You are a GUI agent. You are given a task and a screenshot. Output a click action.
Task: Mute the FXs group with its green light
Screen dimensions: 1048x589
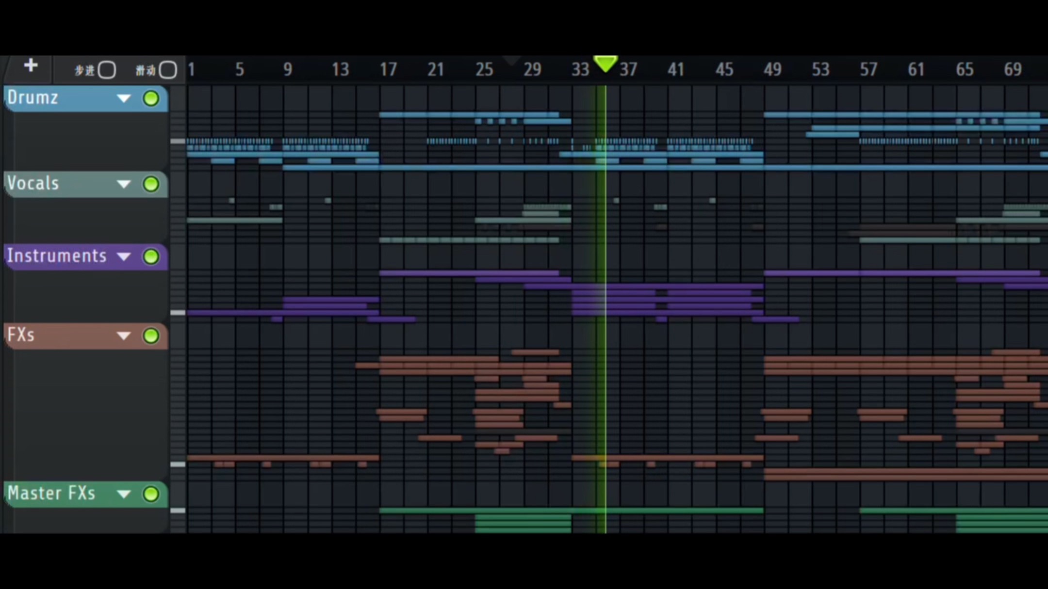tap(151, 335)
